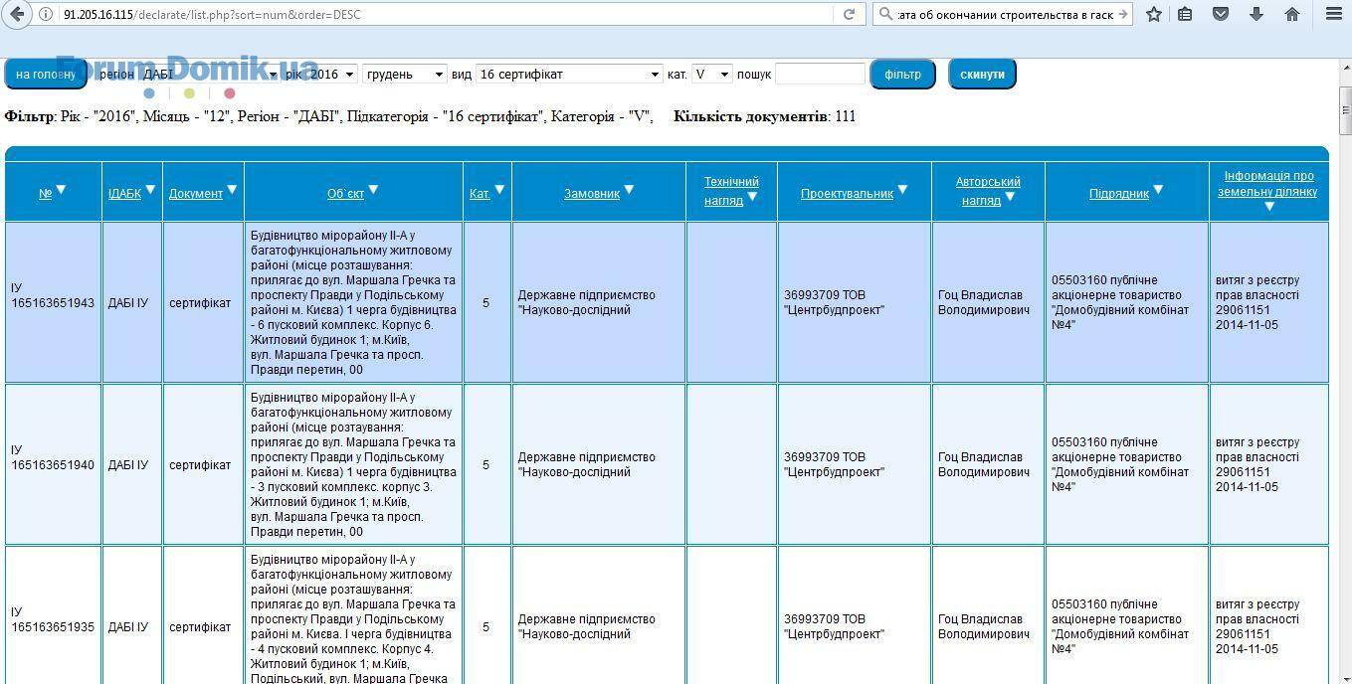The width and height of the screenshot is (1352, 684).
Task: Sort by Інформація про земельну ділянку link
Action: point(1269,183)
